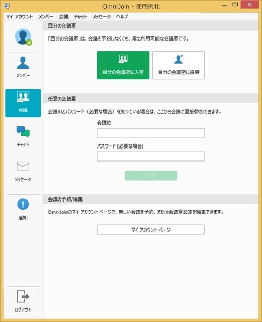
Task: Open the メンバー sidebar section
Action: [x=23, y=67]
